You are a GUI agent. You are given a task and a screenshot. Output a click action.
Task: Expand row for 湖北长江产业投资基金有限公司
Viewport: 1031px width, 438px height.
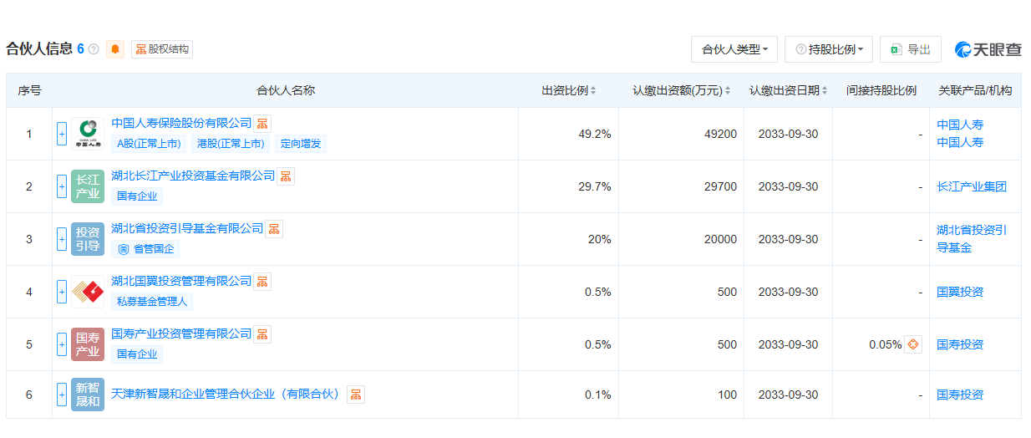tap(62, 186)
